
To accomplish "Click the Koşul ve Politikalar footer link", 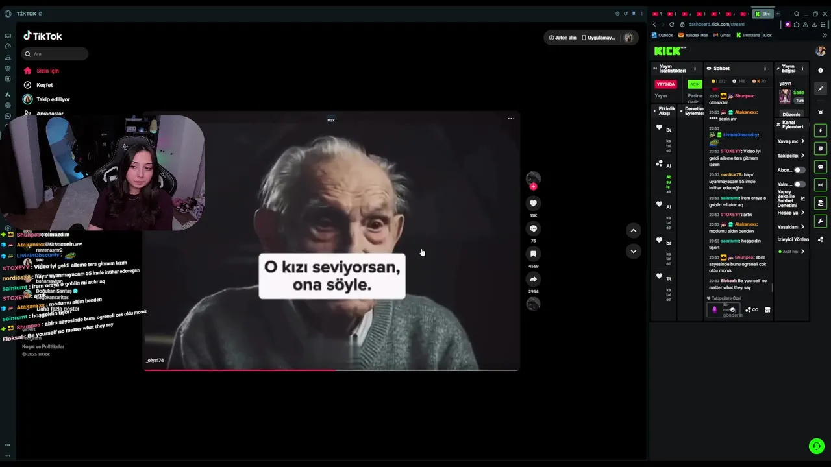I will pyautogui.click(x=43, y=346).
